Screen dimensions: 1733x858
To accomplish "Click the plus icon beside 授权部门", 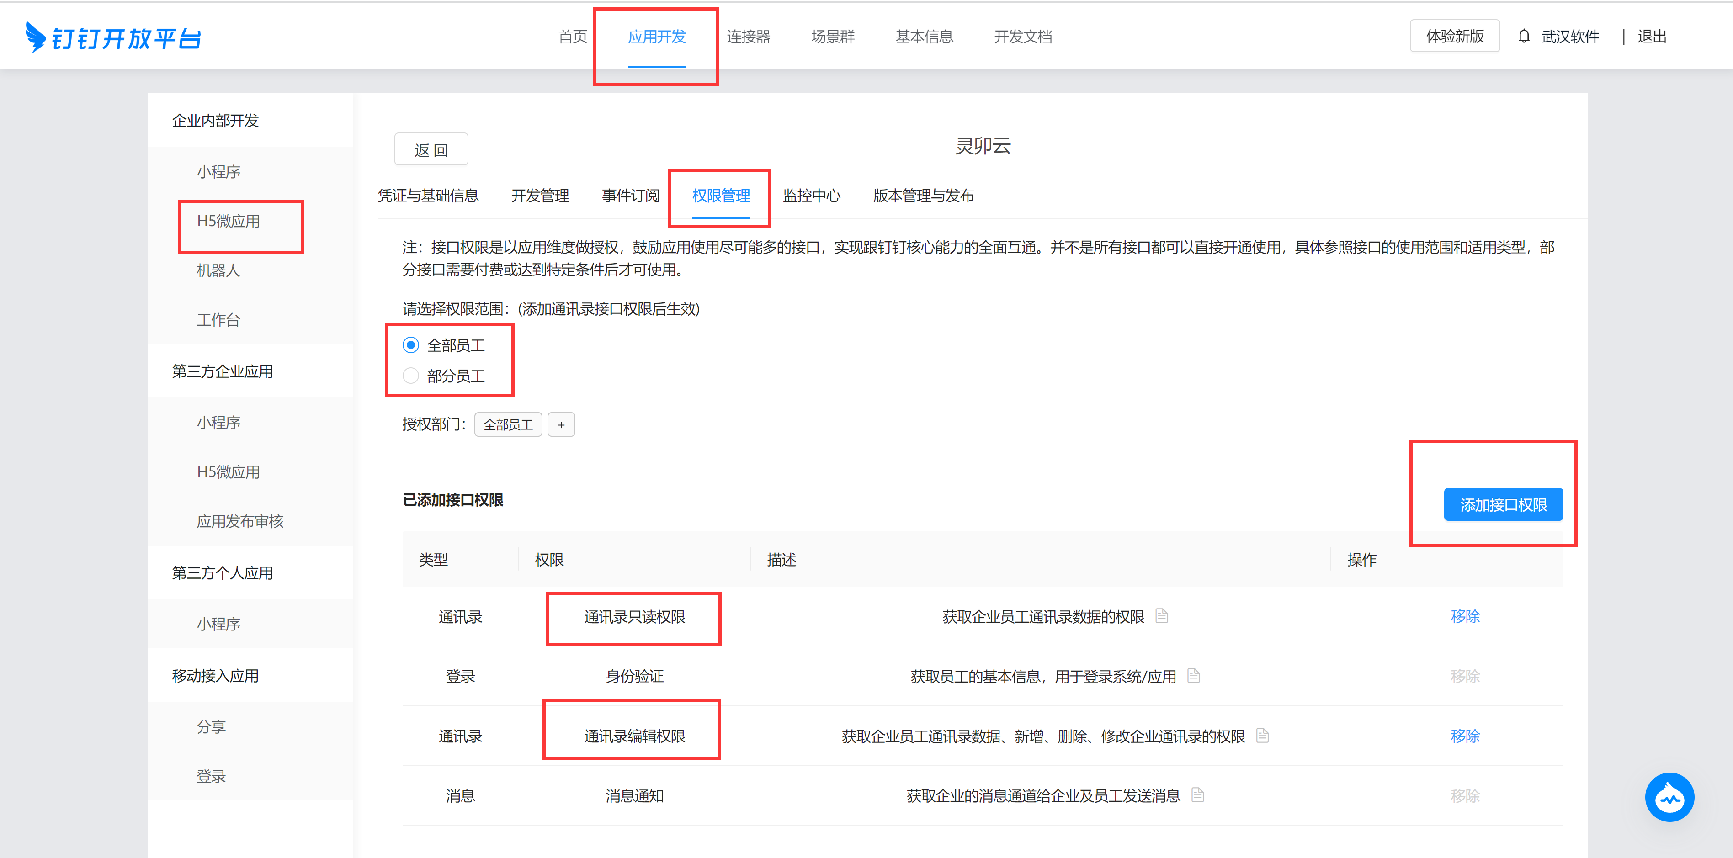I will tap(561, 424).
